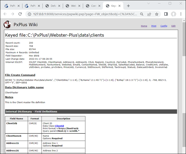The width and height of the screenshot is (186, 154).
Task: Follow the Clientid data class link
Action: (x=59, y=126)
